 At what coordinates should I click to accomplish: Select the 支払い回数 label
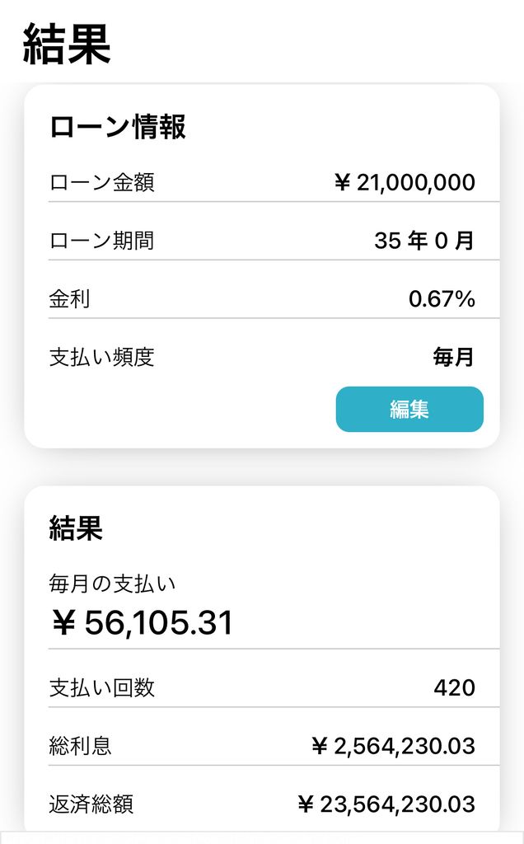coord(102,687)
